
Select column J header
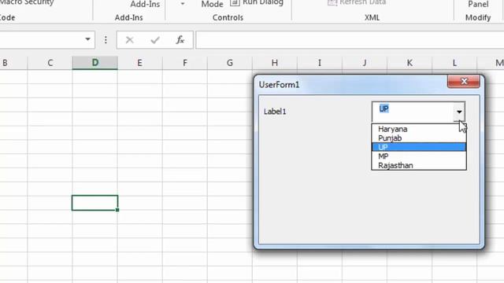(365, 63)
